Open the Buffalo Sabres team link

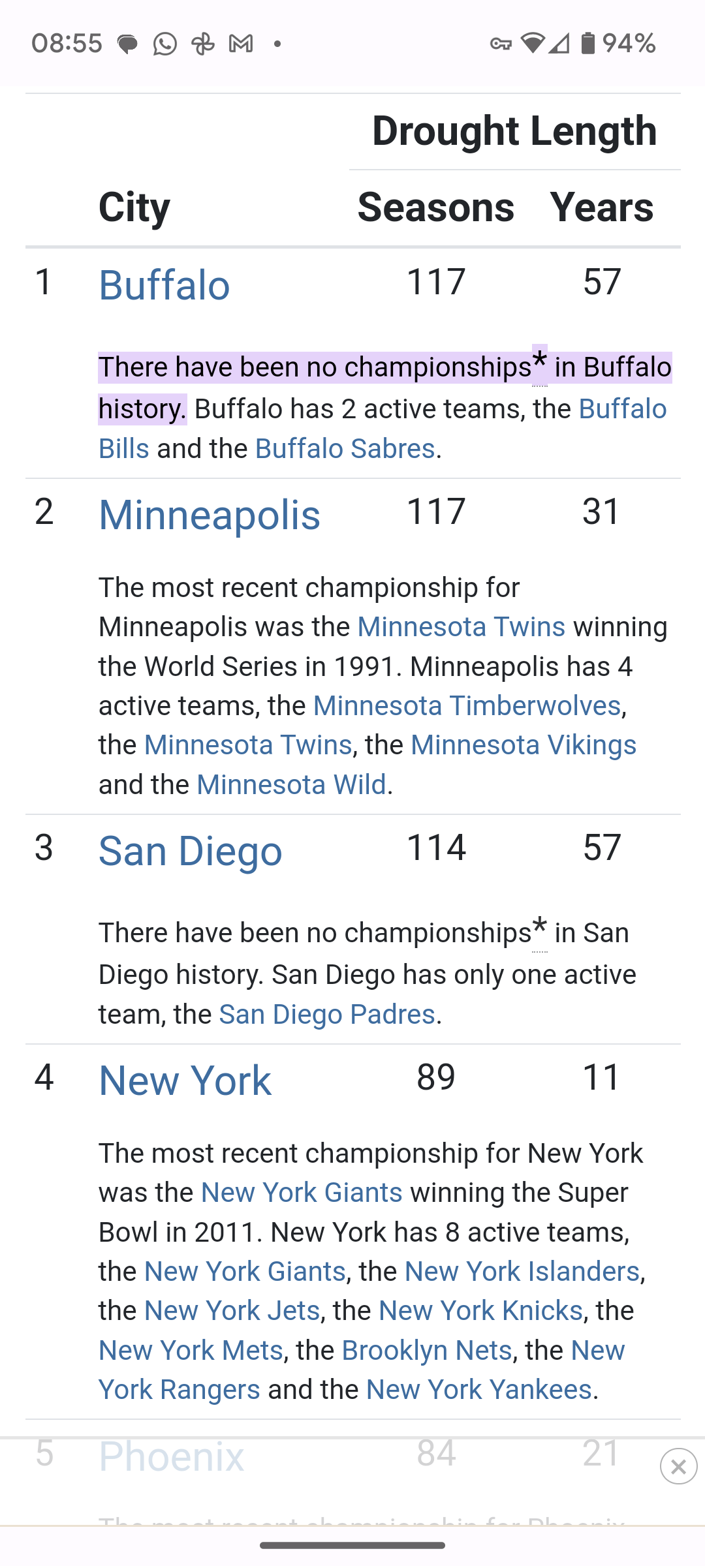click(345, 449)
